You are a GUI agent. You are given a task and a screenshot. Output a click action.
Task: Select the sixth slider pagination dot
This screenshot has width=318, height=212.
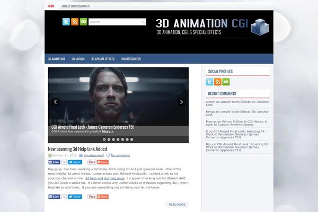[127, 139]
